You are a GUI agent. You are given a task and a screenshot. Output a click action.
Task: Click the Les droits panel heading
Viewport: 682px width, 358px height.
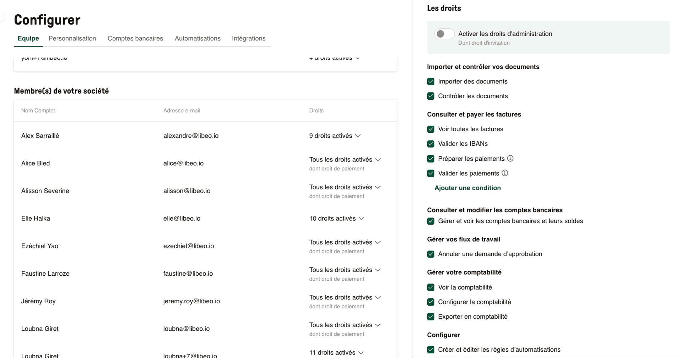[x=444, y=8]
